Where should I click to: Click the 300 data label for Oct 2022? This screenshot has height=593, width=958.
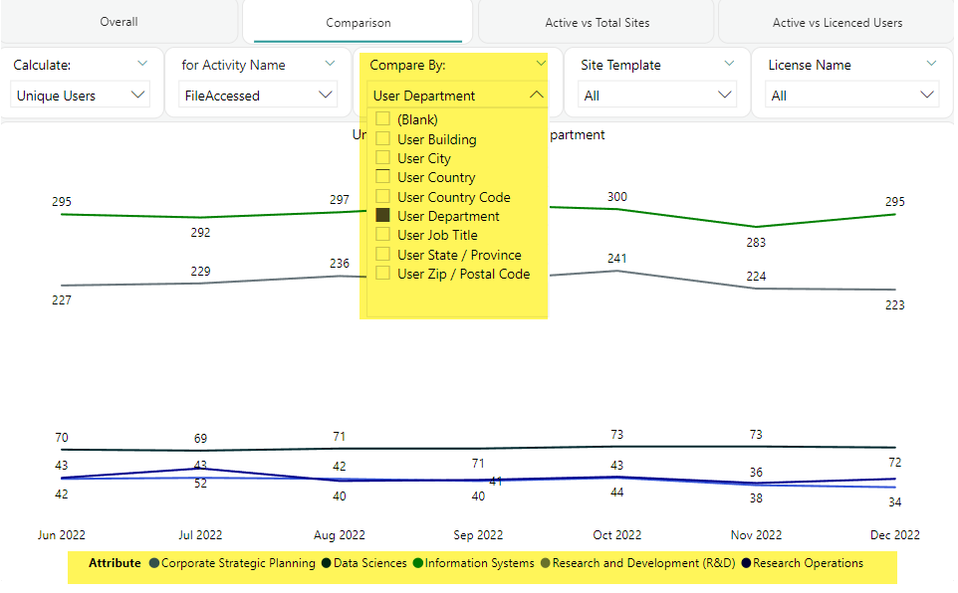pyautogui.click(x=617, y=197)
